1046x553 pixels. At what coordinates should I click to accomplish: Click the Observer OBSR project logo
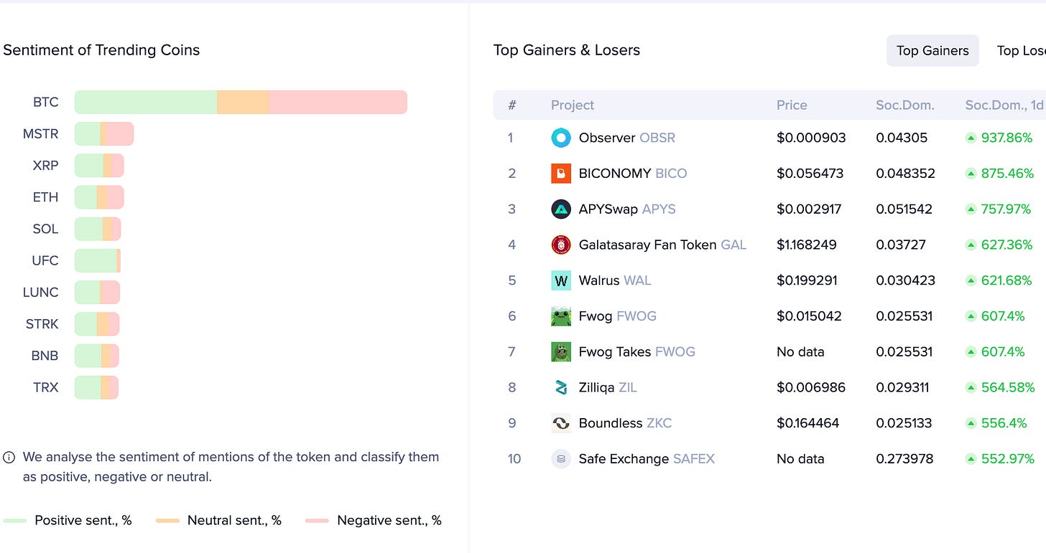click(x=561, y=138)
